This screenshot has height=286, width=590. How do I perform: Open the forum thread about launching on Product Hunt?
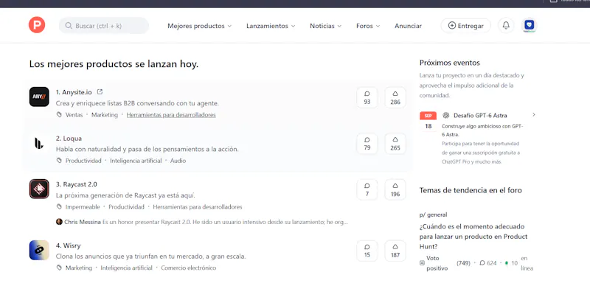tap(473, 237)
